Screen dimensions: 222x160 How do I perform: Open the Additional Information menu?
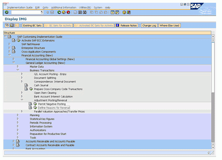[64, 7]
